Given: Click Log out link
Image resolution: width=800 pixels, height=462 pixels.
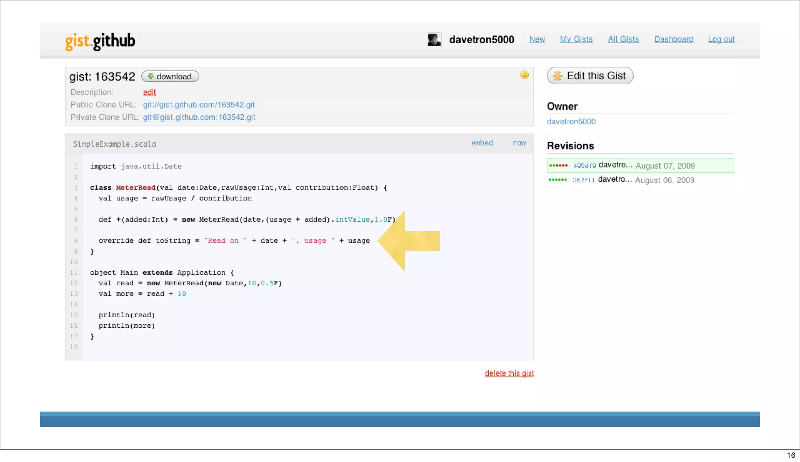Looking at the screenshot, I should coord(721,39).
